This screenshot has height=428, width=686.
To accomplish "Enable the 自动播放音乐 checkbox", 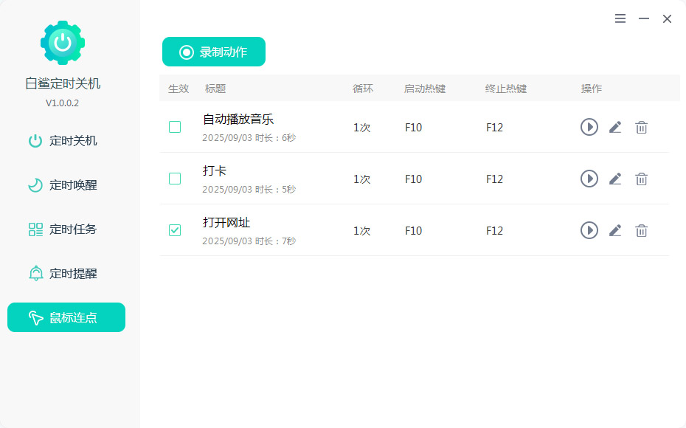I will [x=175, y=127].
